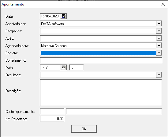Screen dimensions: 168x137
Task: Click the small Custo Apontamento code field
Action: pos(52,111)
